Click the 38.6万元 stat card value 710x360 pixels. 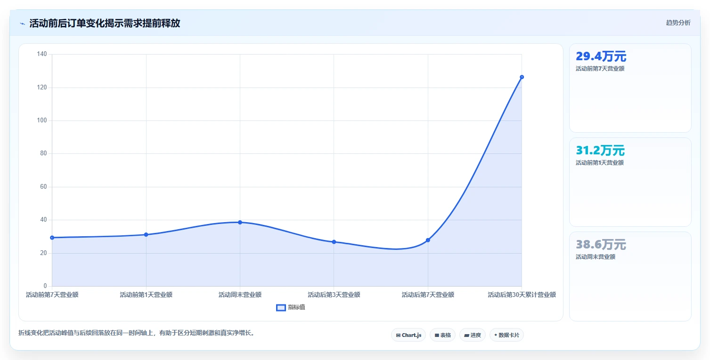tap(601, 245)
